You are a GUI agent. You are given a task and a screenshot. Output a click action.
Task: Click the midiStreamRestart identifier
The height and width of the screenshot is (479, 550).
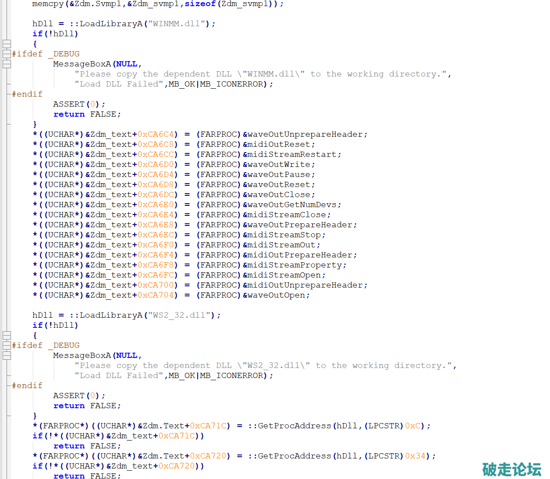[292, 155]
